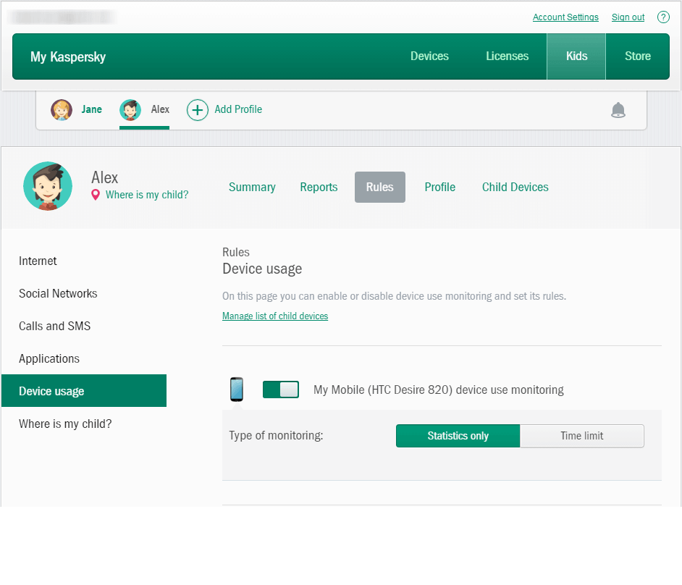682x585 pixels.
Task: Open the Kids section
Action: (576, 56)
